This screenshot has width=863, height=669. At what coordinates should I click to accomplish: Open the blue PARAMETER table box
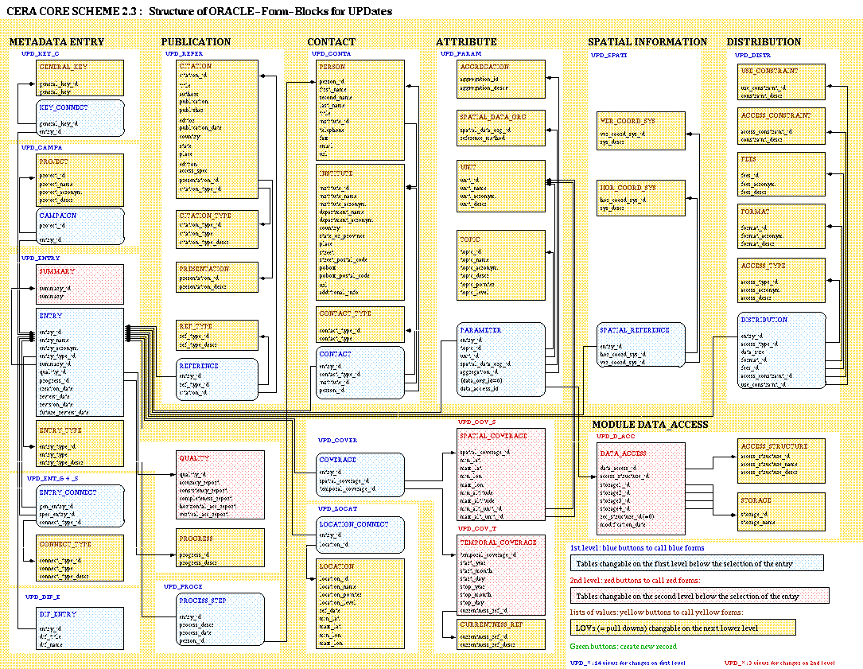[x=501, y=360]
